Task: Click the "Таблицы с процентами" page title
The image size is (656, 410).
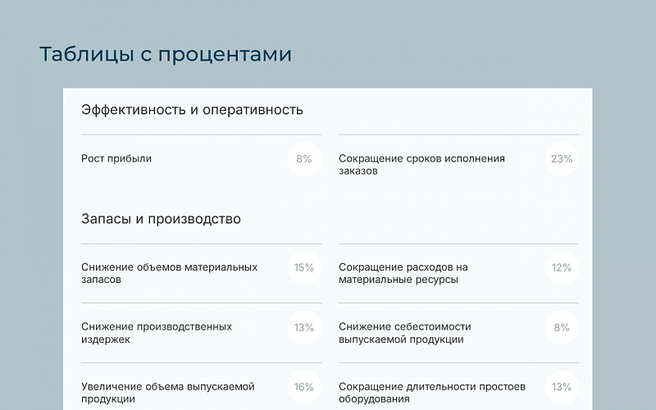Action: (x=166, y=54)
